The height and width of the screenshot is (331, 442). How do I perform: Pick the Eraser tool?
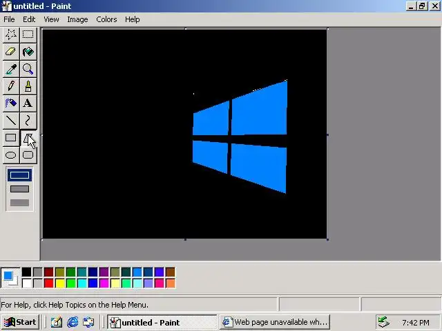pos(11,52)
